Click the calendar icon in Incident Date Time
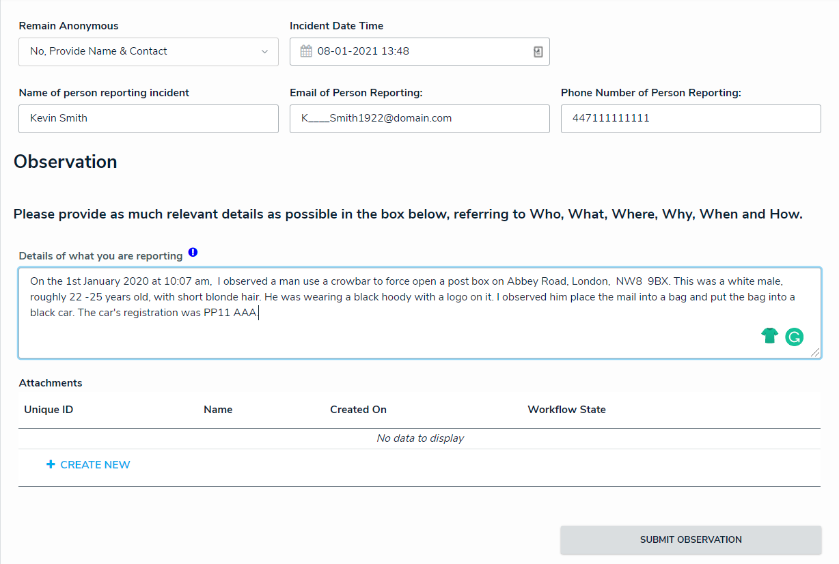 point(306,51)
